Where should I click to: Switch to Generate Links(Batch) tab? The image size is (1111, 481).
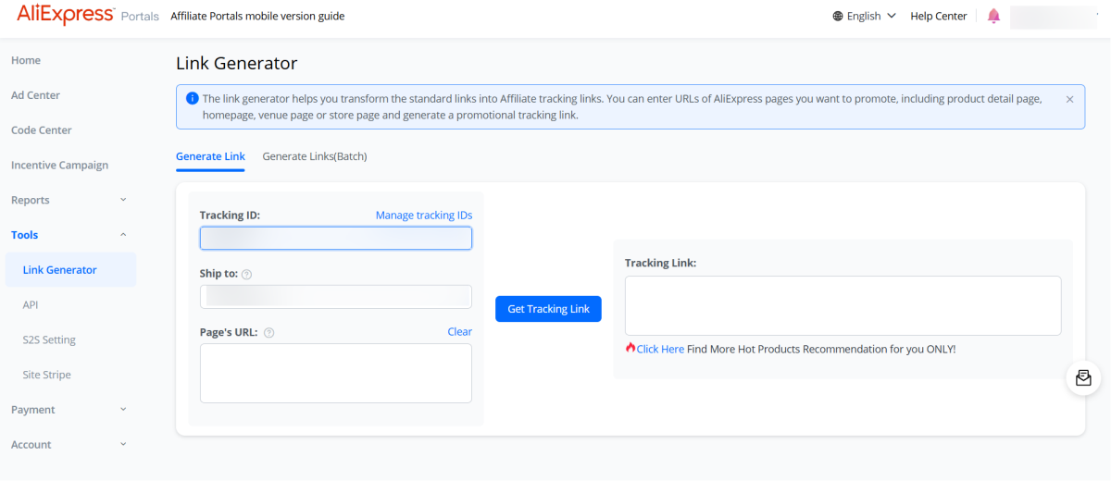(315, 156)
